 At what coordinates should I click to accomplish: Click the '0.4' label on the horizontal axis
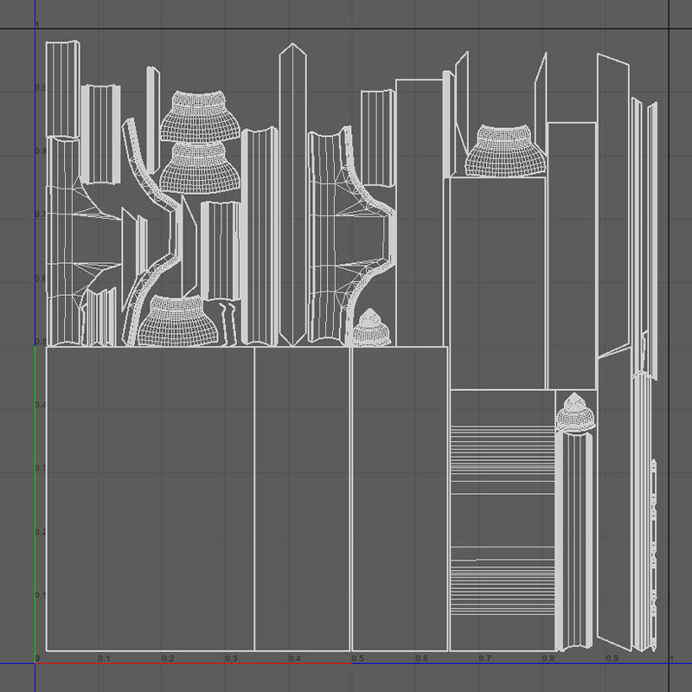pyautogui.click(x=295, y=658)
